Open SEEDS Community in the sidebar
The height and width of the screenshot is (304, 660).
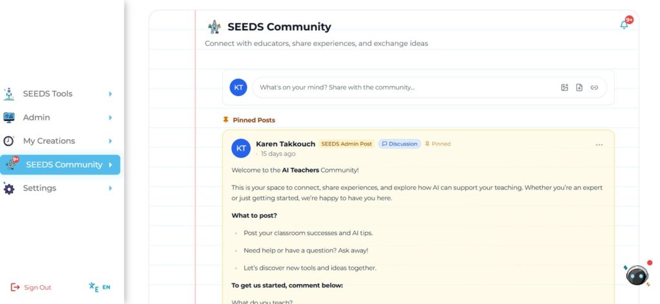63,165
